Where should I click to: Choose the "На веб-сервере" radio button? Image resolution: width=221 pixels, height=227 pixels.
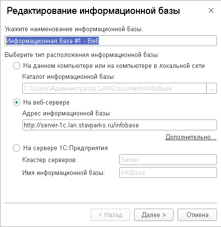[x=16, y=103]
